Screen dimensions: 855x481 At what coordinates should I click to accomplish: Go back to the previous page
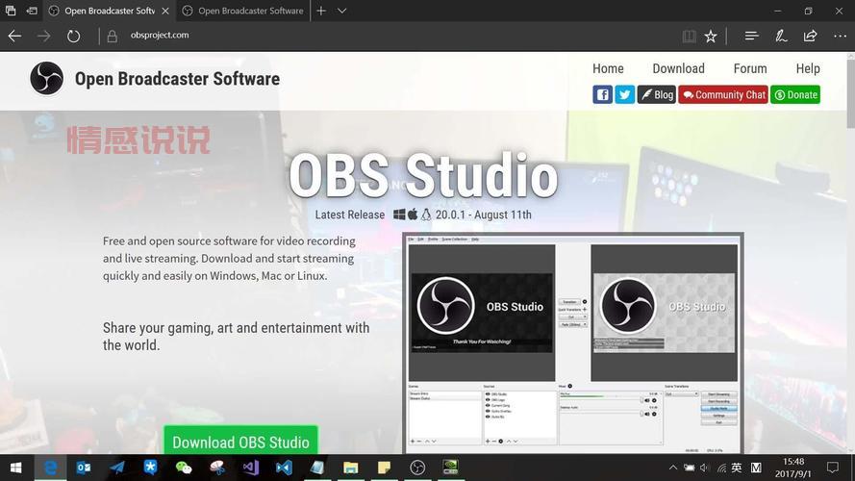[14, 36]
